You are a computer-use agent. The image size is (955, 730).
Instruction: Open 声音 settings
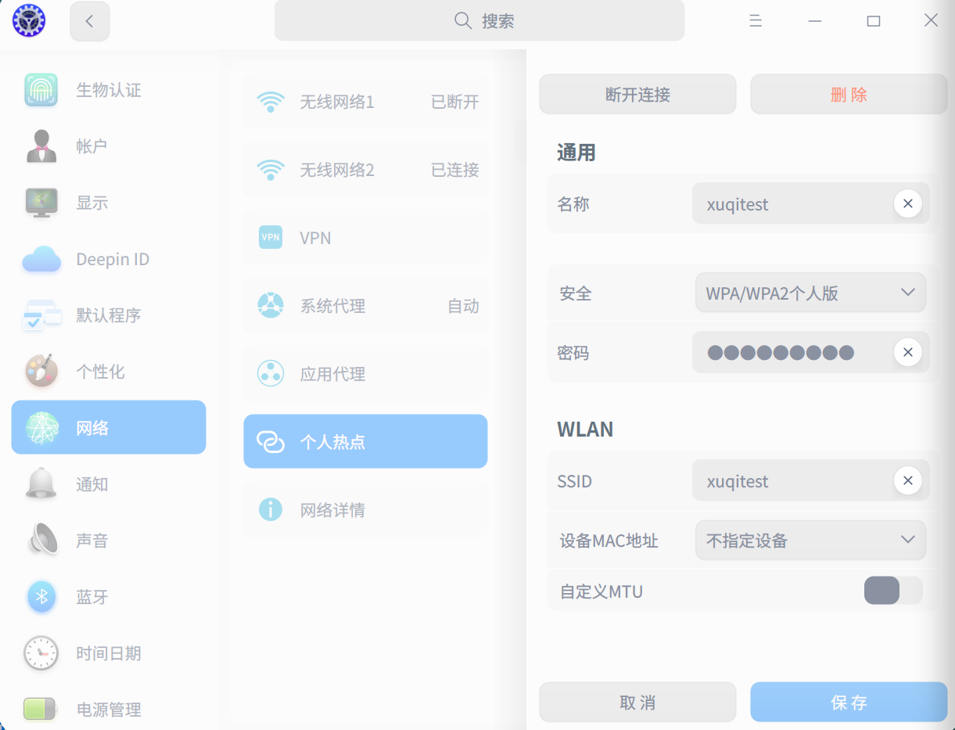109,541
